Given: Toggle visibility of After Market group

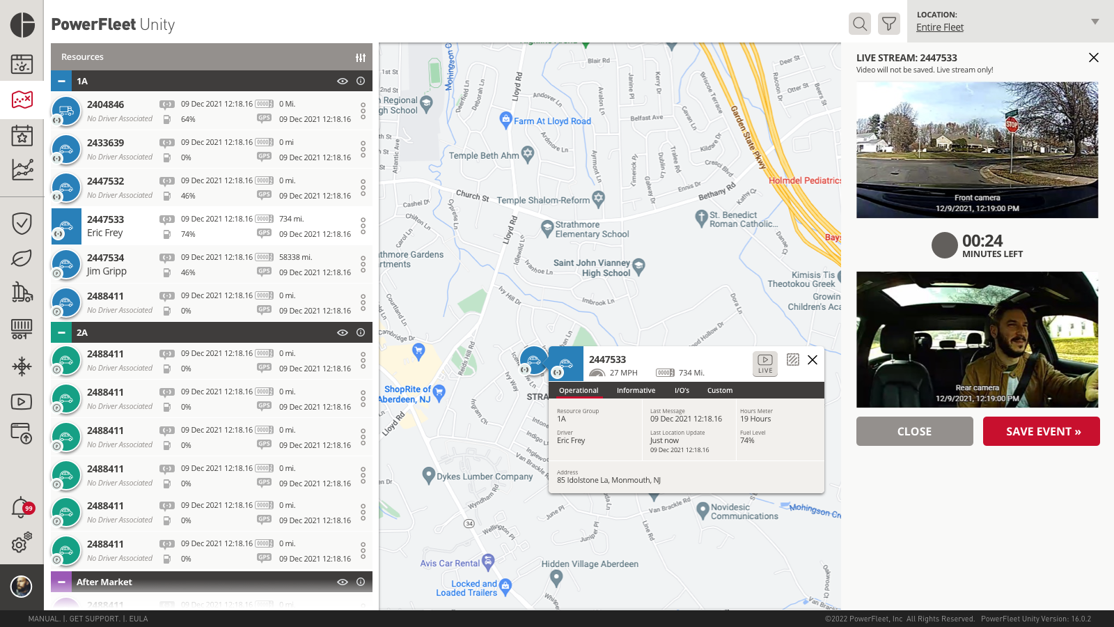Looking at the screenshot, I should 343,582.
